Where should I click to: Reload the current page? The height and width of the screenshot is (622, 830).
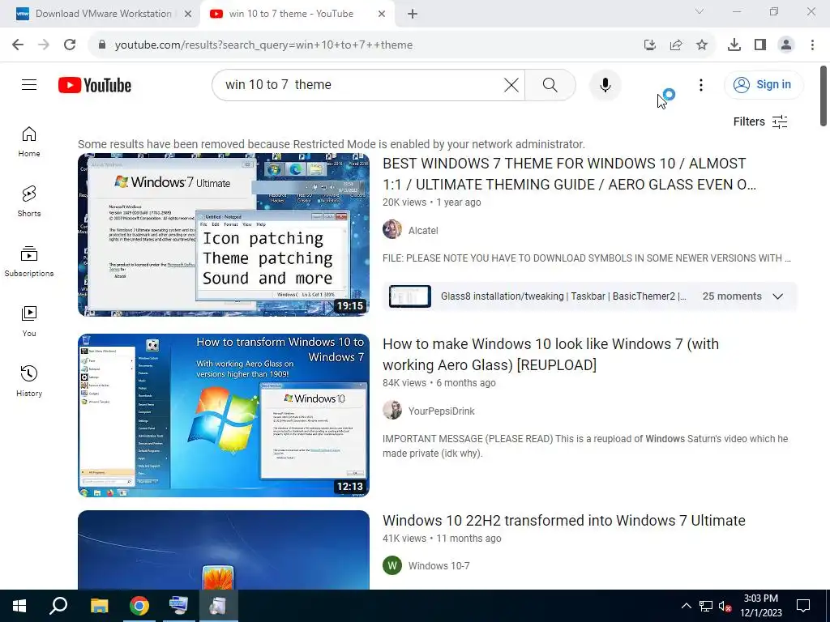(70, 45)
